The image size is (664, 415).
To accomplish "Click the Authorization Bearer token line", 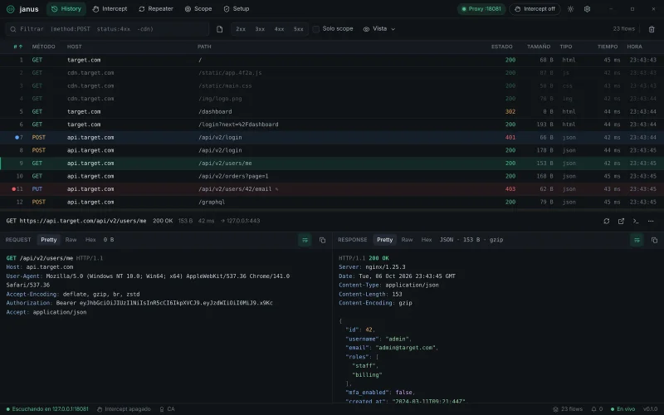I will point(139,303).
